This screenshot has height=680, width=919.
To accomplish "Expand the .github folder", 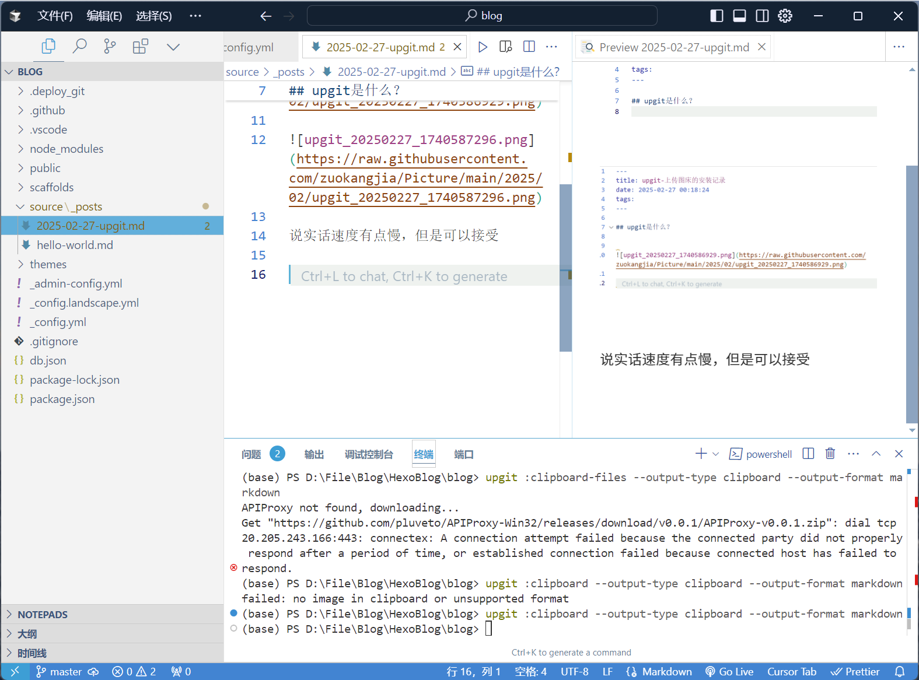I will (x=112, y=110).
